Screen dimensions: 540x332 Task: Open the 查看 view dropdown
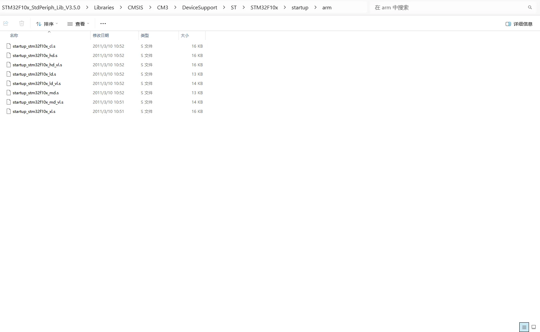pyautogui.click(x=78, y=24)
